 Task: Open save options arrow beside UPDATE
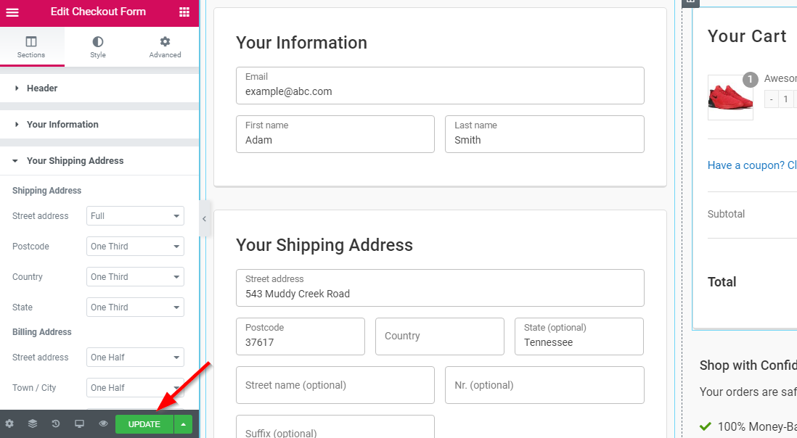(184, 424)
